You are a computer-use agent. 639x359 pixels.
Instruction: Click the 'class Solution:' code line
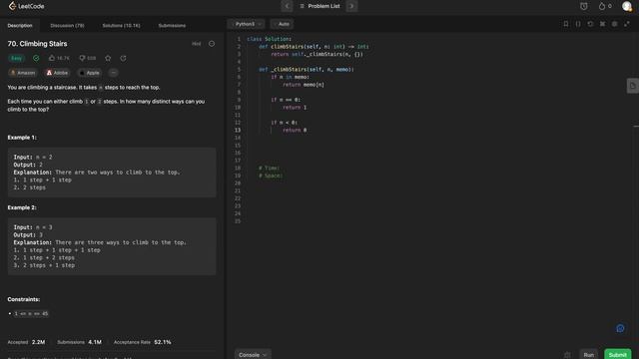pos(269,39)
